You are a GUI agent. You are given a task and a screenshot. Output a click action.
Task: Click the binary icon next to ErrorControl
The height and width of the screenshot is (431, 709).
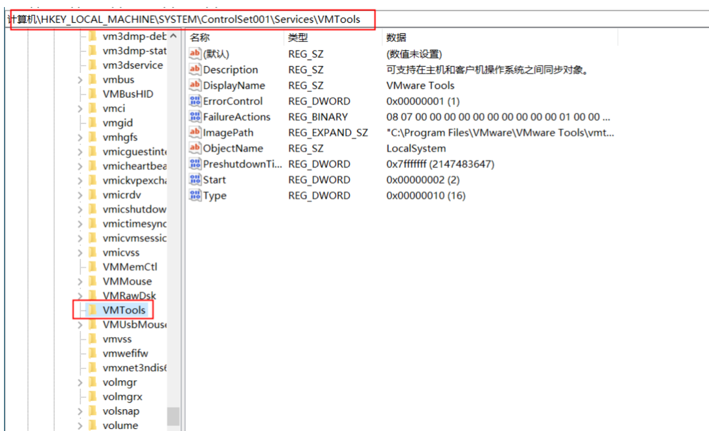click(195, 101)
